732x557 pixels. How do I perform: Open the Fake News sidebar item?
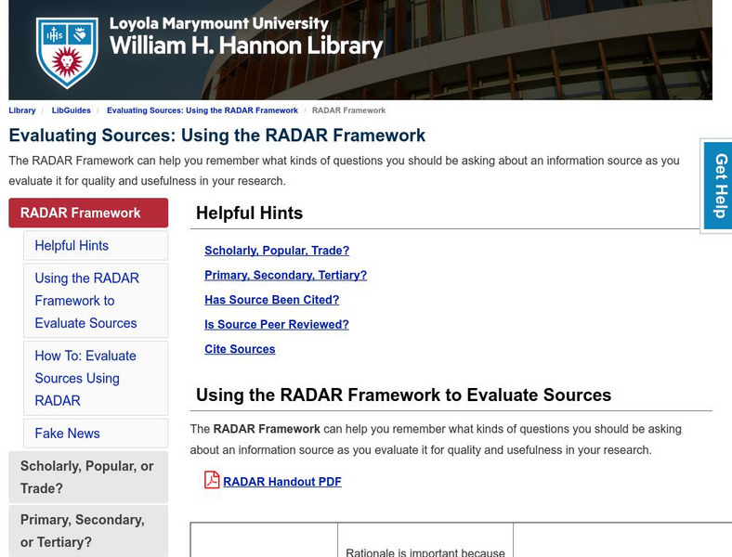pos(96,433)
